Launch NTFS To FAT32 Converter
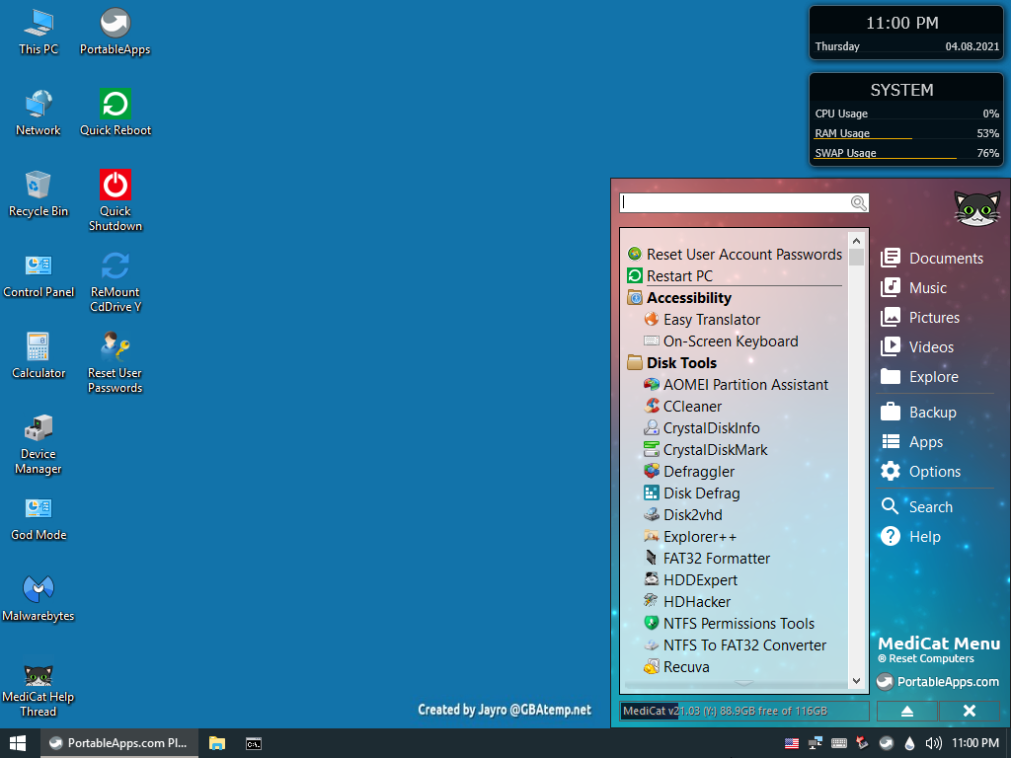 coord(735,645)
